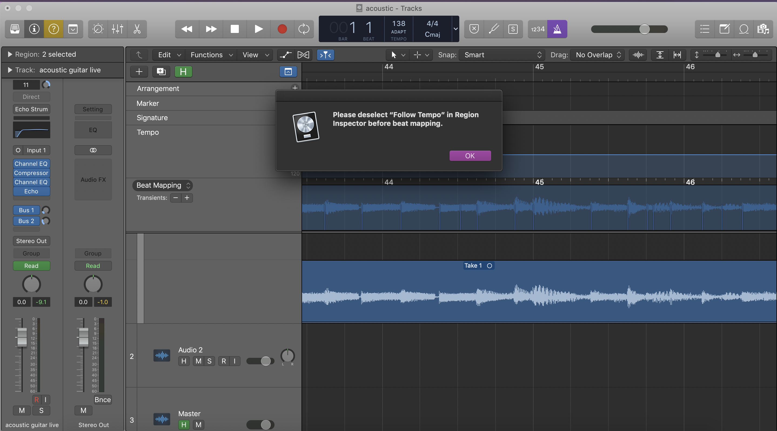This screenshot has width=777, height=431.
Task: Click the Flex show/hide icon
Action: coord(303,55)
